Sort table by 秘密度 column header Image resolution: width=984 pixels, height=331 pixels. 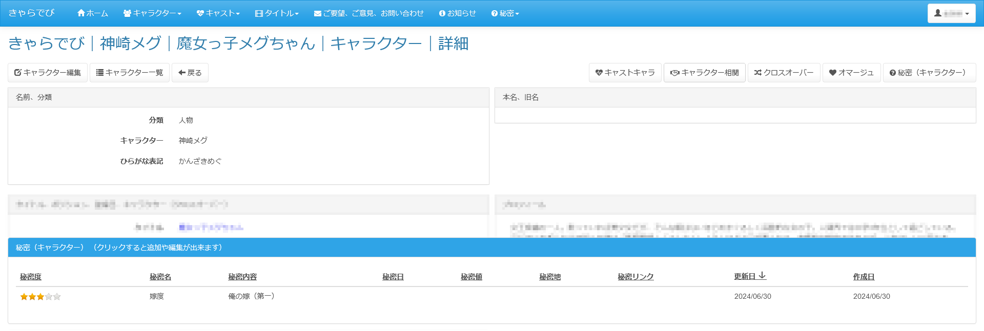[31, 277]
